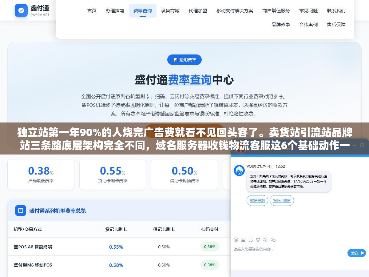Screen dimensions: 369x277
Task: Open the emoji picker in chat
Action: click(x=236, y=239)
